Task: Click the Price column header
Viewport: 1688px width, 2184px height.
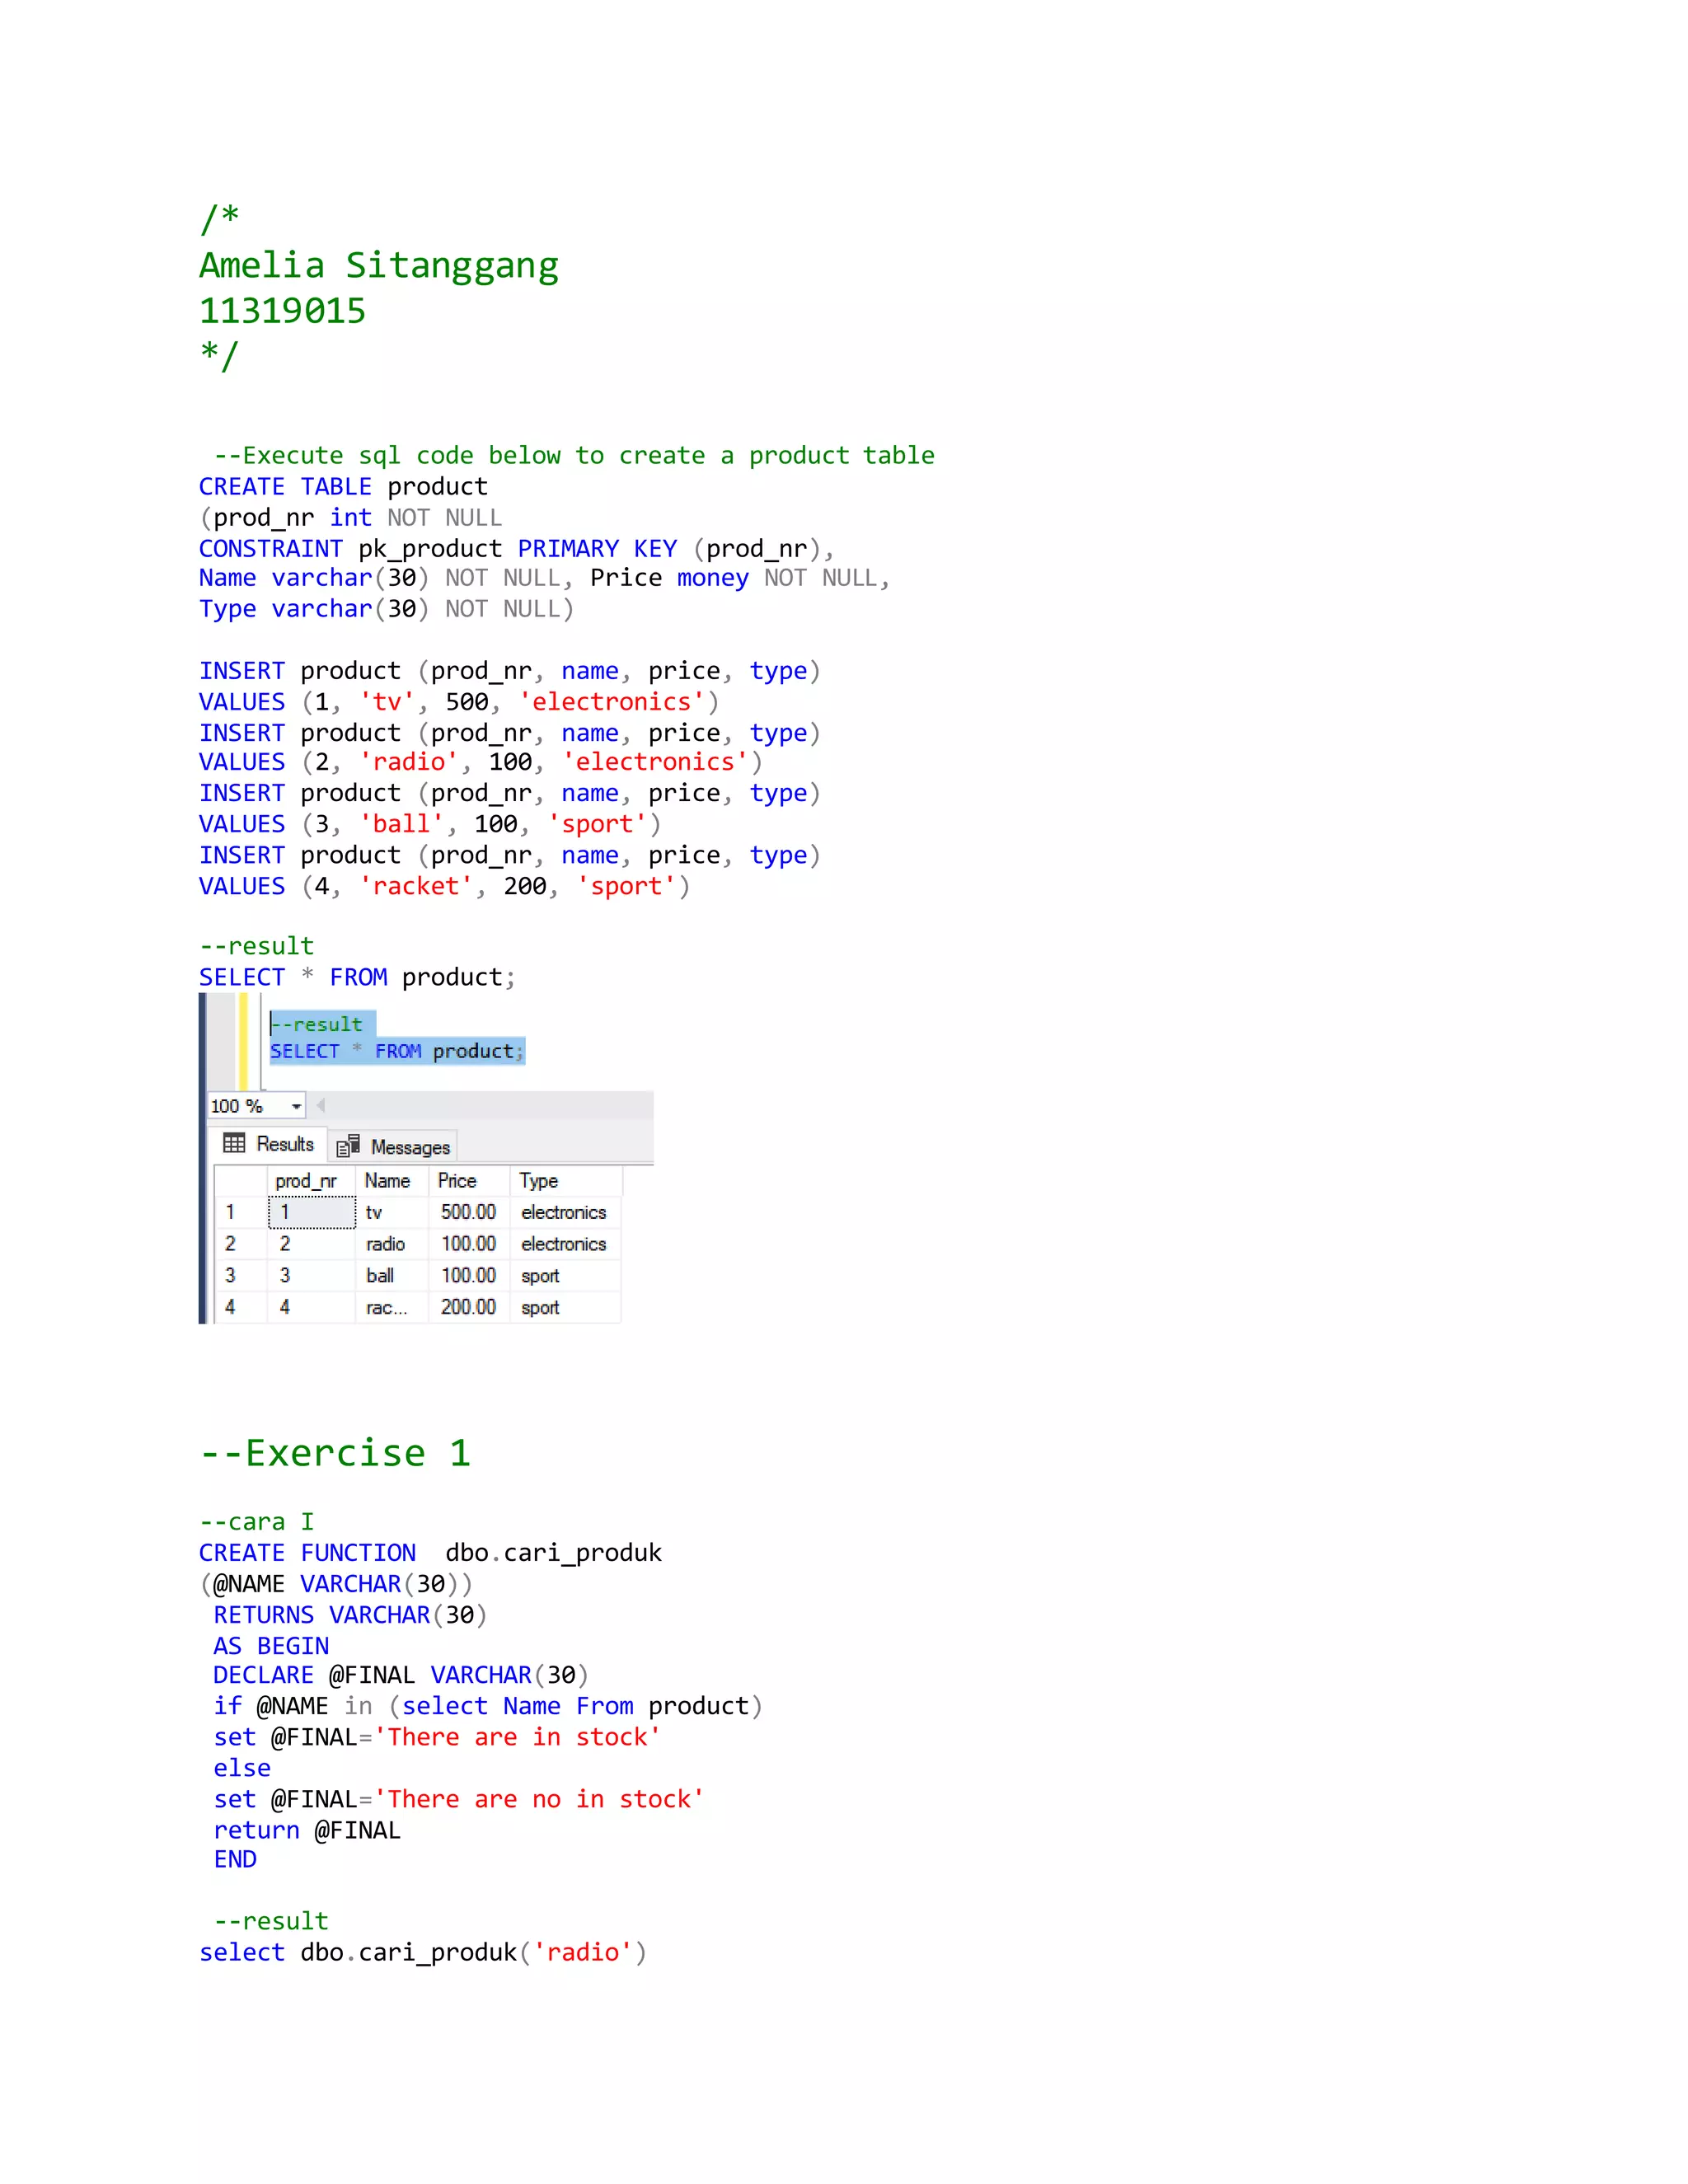Action: point(457,1181)
